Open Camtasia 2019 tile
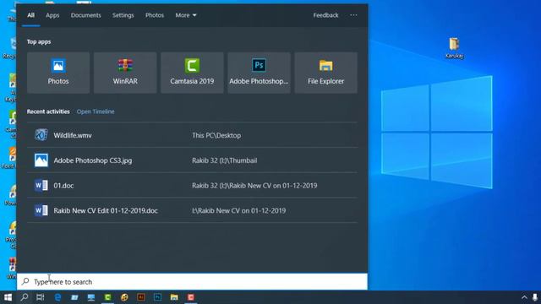 coord(192,73)
